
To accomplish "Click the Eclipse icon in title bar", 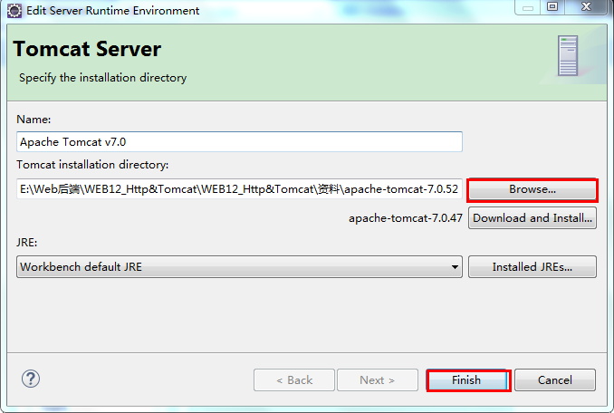I will tap(14, 11).
